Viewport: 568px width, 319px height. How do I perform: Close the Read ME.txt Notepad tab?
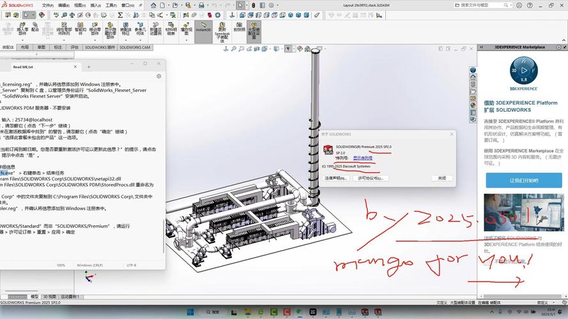[75, 67]
